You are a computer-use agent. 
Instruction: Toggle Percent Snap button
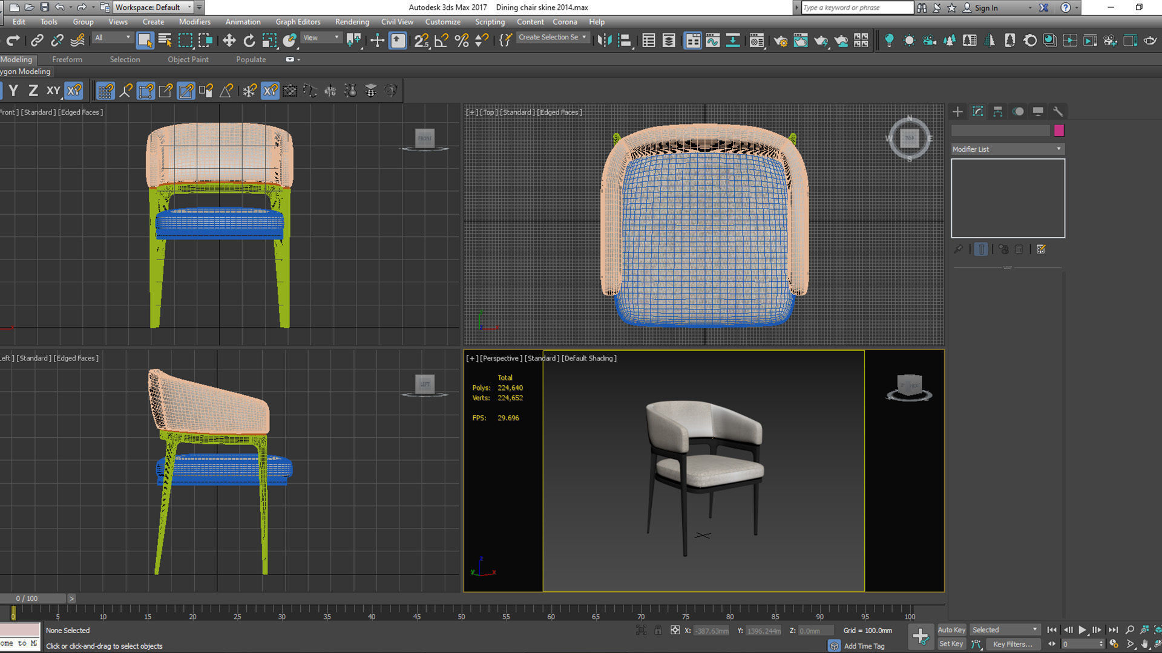(462, 41)
